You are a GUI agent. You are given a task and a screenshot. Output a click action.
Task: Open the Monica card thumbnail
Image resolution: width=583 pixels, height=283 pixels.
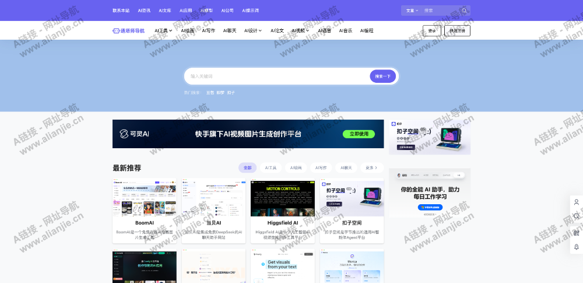tap(352, 266)
